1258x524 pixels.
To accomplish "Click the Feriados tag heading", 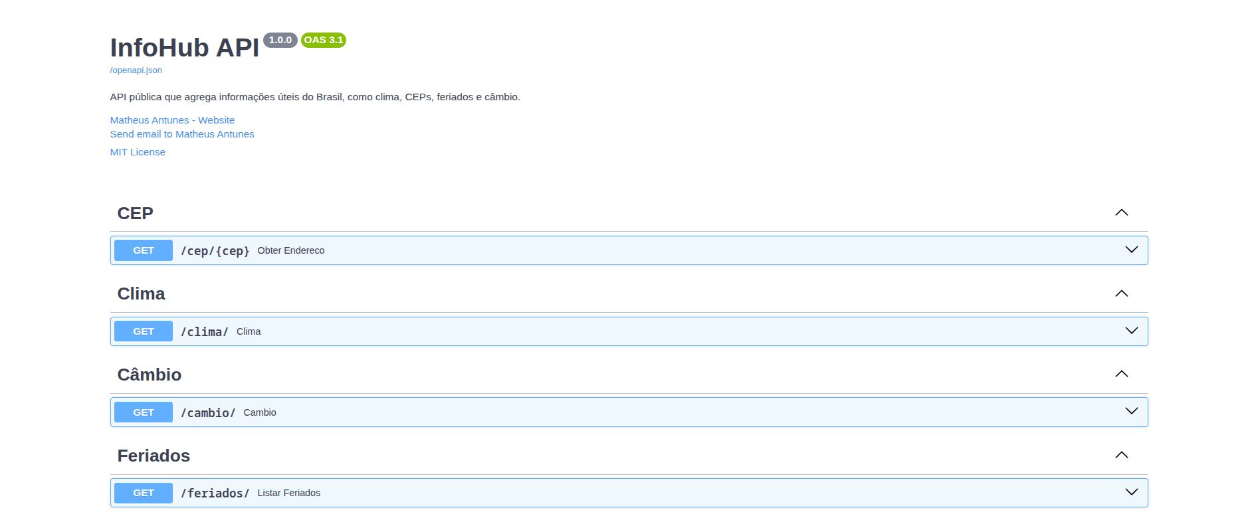I will pos(154,456).
